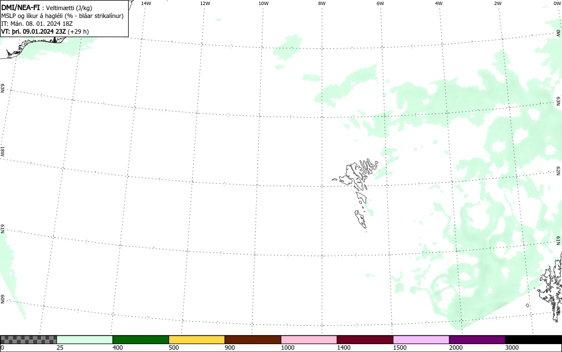
Task: Click the 12W longitude label
Action: (x=205, y=3)
